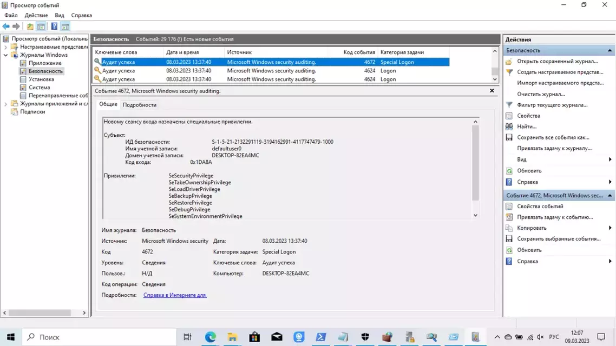Screen dimensions: 616x346
Task: Go back using the toolbar Back arrow
Action: (x=6, y=26)
